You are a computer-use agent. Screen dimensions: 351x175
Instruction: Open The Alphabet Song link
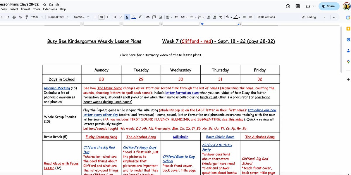141,136
